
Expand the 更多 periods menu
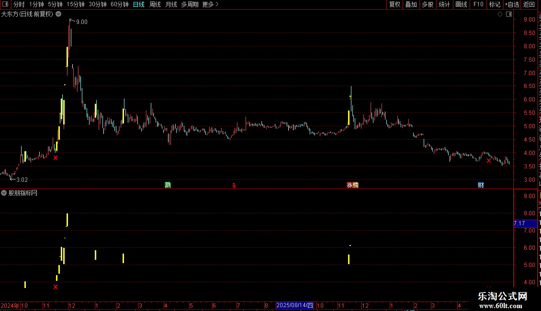[x=210, y=4]
